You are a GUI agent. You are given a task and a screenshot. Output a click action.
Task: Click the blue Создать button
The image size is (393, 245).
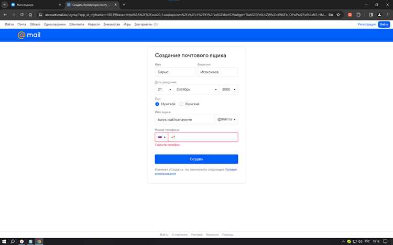(x=196, y=159)
